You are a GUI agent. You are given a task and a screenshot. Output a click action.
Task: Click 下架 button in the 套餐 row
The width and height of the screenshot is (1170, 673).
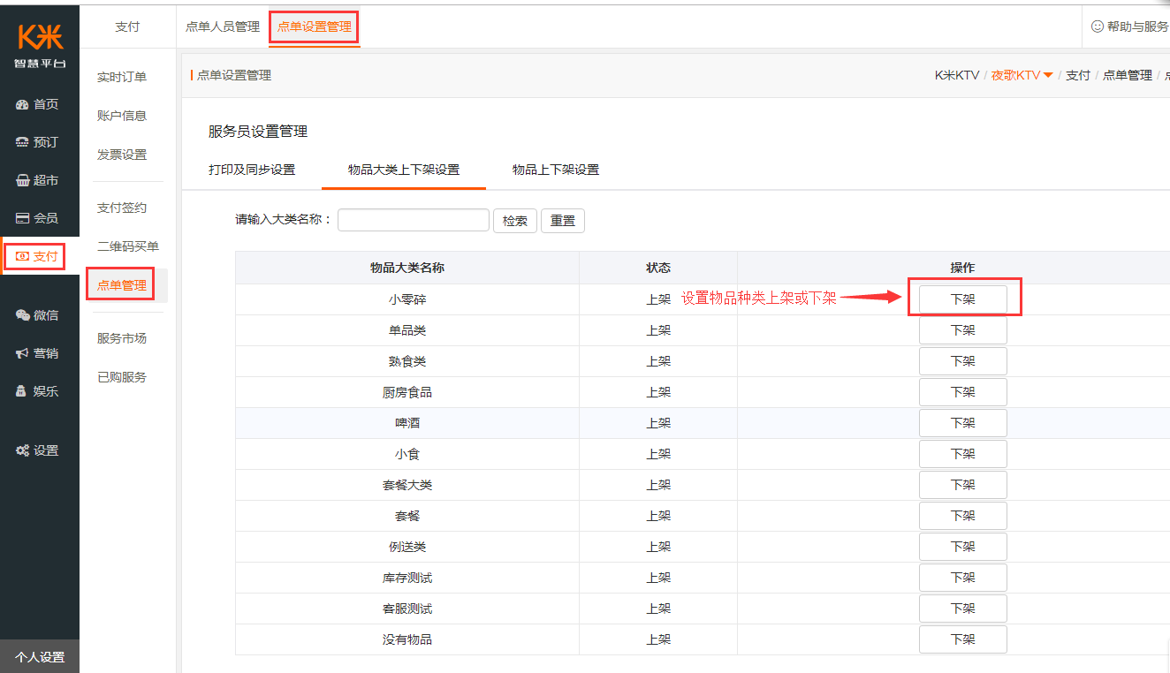coord(963,516)
